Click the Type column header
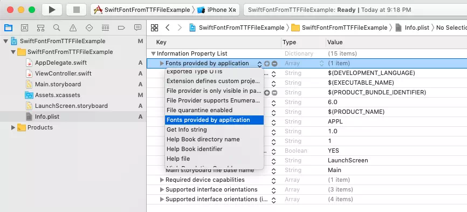The height and width of the screenshot is (212, 467). click(289, 42)
